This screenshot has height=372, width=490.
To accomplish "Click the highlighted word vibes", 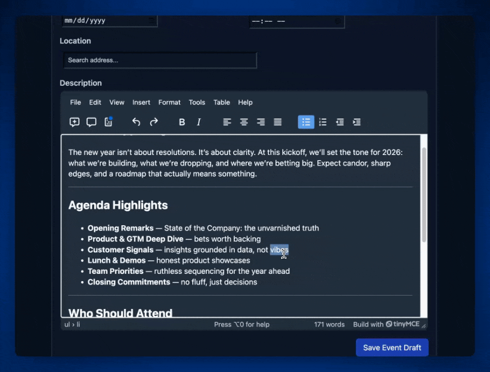I will coord(279,250).
